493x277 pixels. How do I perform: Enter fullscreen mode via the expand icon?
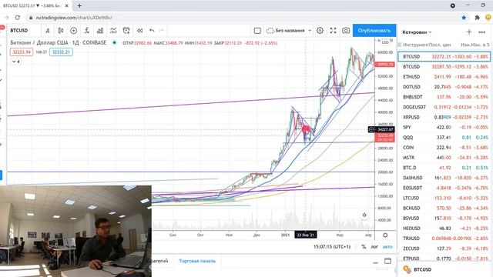(333, 31)
